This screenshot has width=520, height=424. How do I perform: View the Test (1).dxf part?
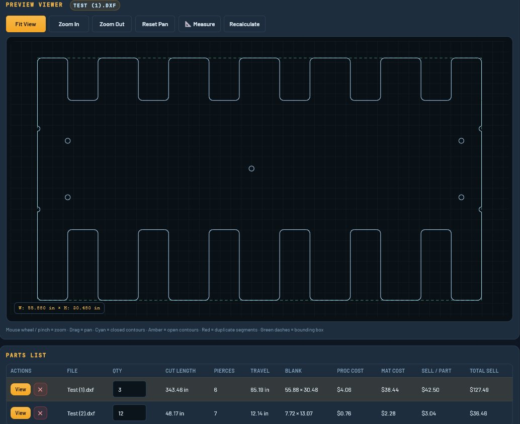tap(20, 389)
